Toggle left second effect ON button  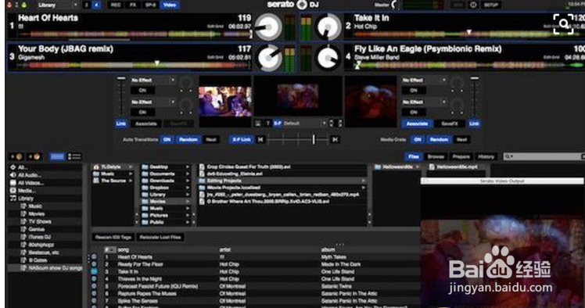tap(142, 112)
